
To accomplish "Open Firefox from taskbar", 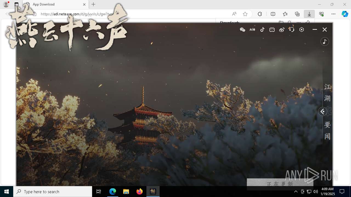I will tap(140, 192).
